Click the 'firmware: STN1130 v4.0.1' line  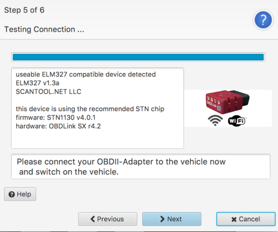[x=56, y=118]
